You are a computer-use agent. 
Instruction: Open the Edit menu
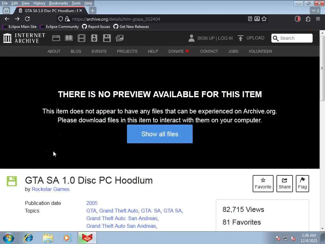click(x=14, y=3)
